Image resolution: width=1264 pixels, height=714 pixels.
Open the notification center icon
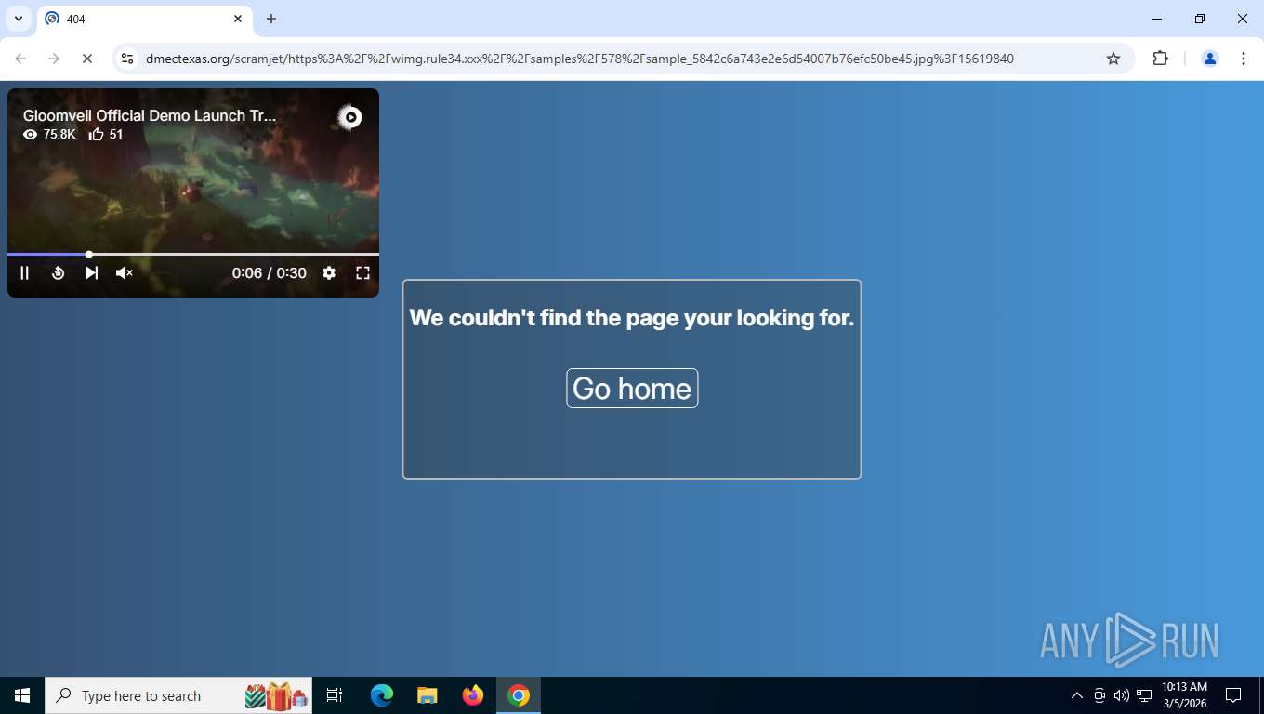[1233, 695]
